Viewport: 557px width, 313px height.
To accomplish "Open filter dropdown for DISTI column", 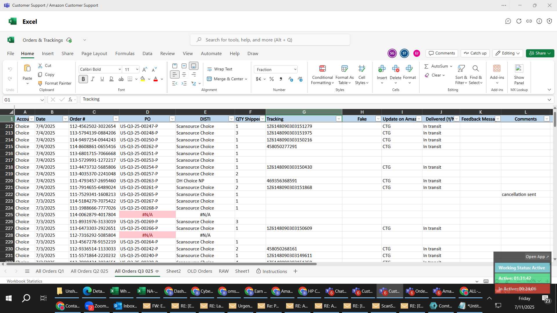I will click(x=231, y=119).
